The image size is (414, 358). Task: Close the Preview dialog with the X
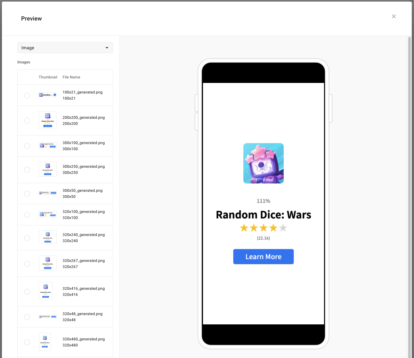tap(394, 16)
